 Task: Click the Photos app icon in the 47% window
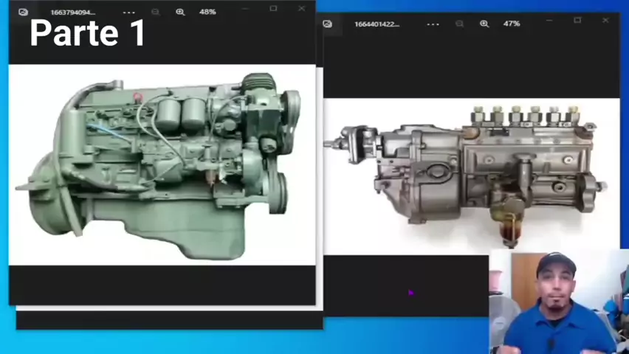(327, 24)
